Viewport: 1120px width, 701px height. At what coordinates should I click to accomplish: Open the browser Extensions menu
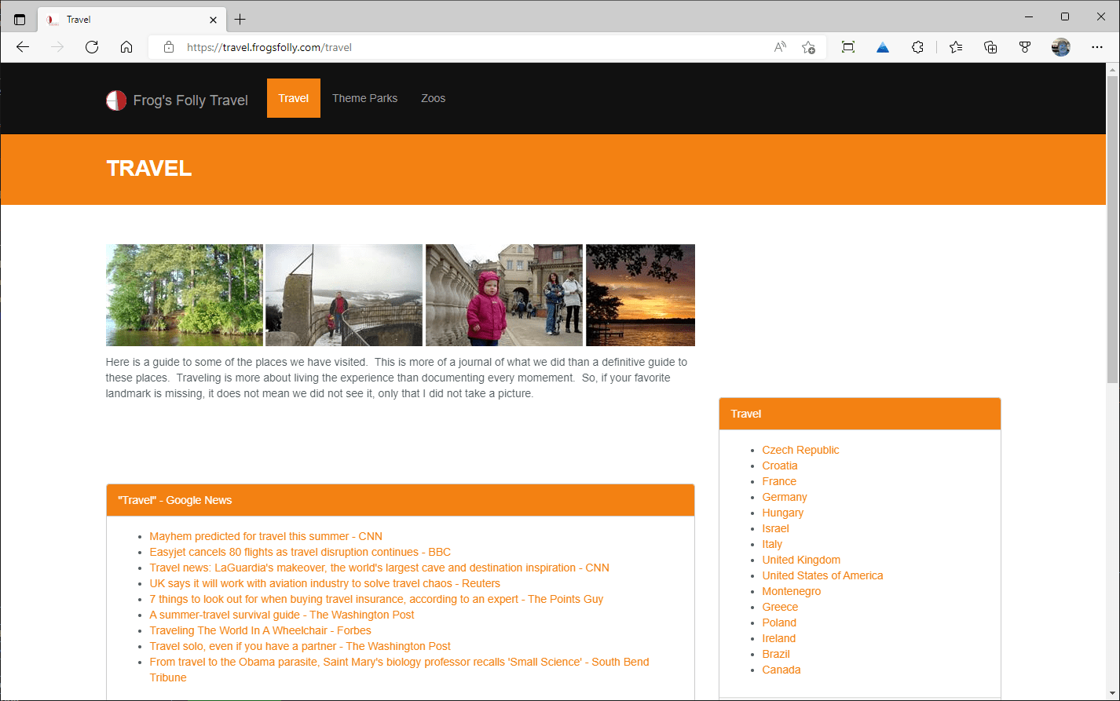(917, 47)
